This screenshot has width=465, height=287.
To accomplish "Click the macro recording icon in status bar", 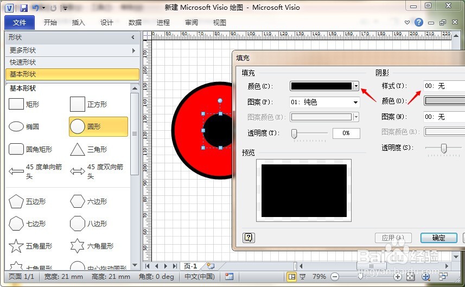I will (229, 277).
